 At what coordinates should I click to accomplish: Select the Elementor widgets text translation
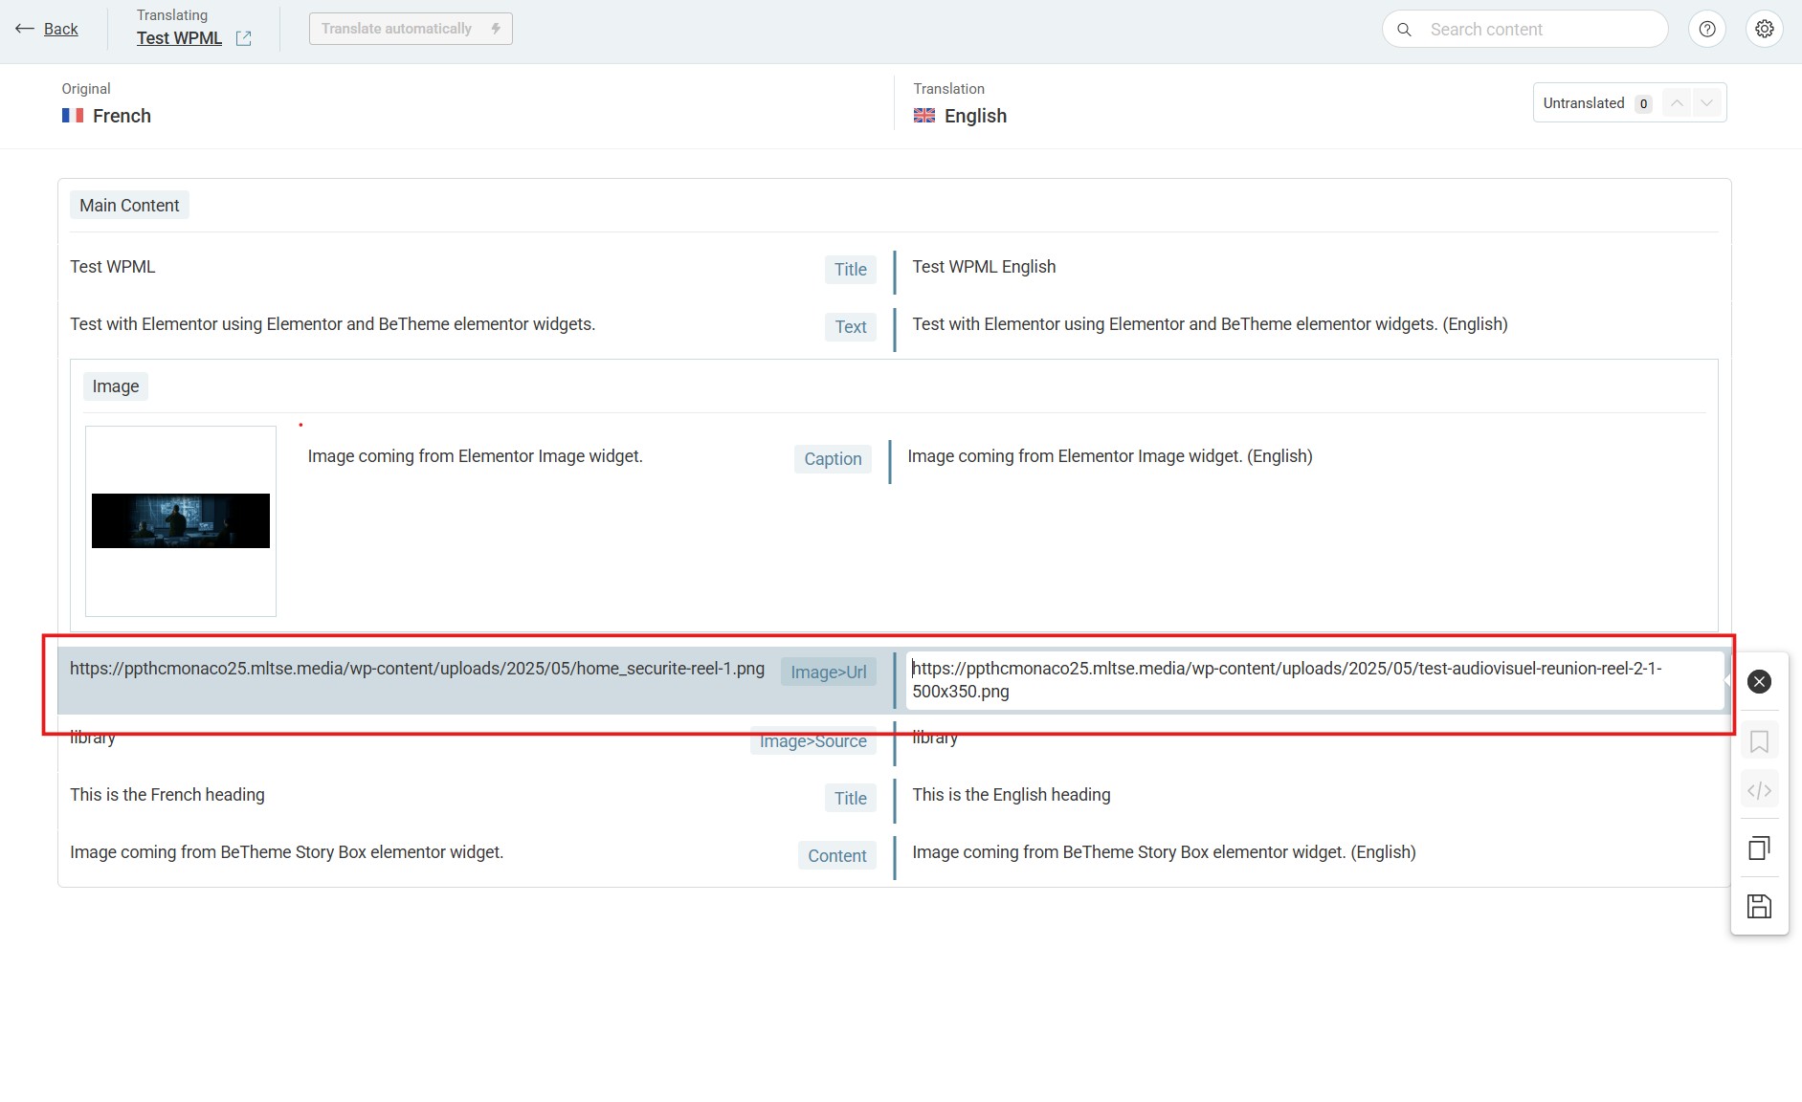tap(1210, 324)
